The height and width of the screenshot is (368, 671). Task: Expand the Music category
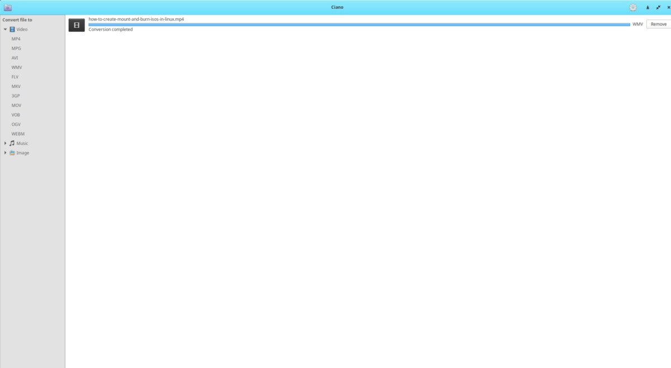5,143
